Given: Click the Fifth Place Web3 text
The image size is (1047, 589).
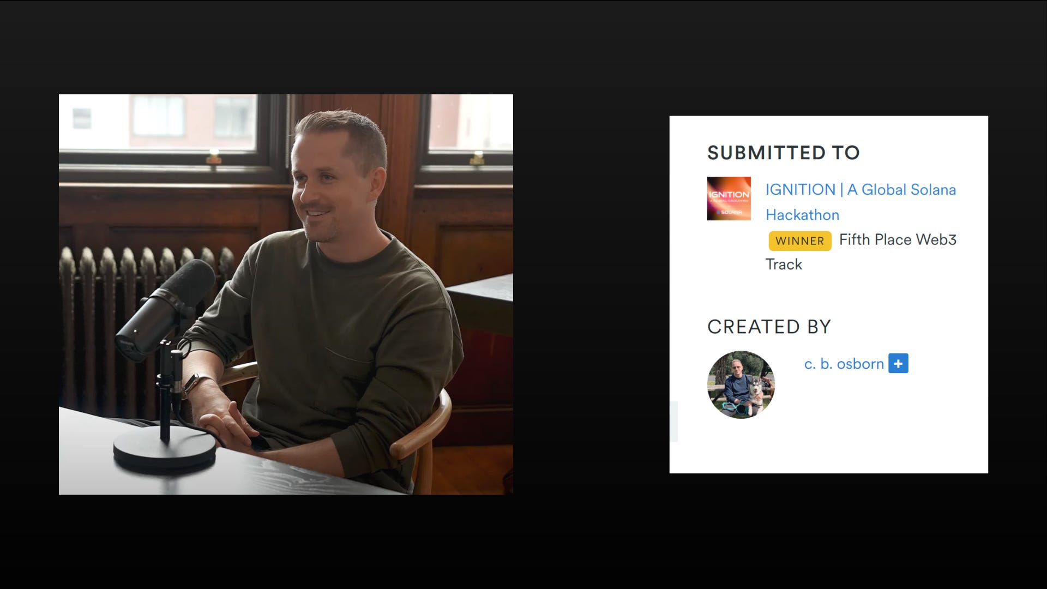Looking at the screenshot, I should coord(898,239).
